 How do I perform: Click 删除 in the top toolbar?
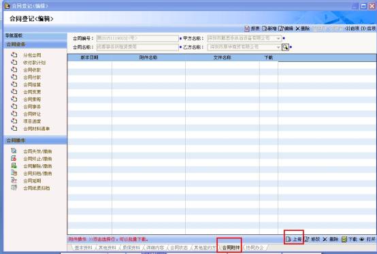[302, 29]
